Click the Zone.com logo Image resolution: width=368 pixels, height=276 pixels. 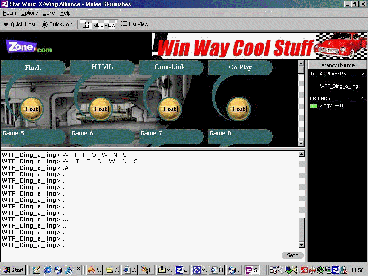tap(29, 46)
